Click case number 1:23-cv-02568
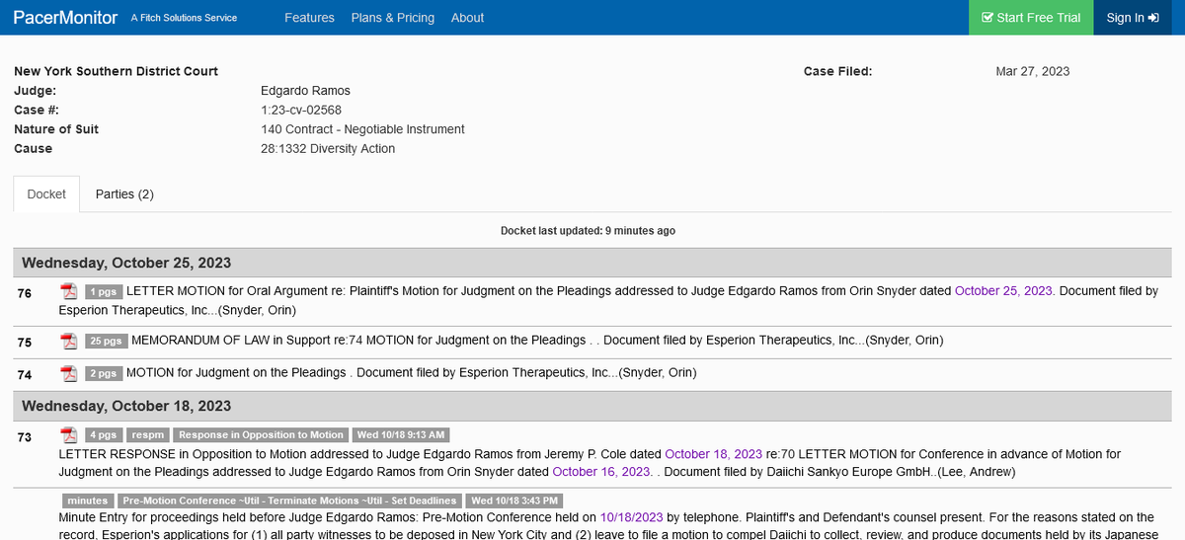The height and width of the screenshot is (540, 1185). coord(301,110)
